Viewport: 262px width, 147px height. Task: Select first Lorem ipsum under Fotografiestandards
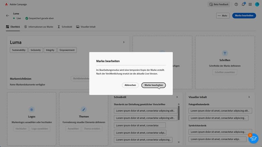coord(220,111)
